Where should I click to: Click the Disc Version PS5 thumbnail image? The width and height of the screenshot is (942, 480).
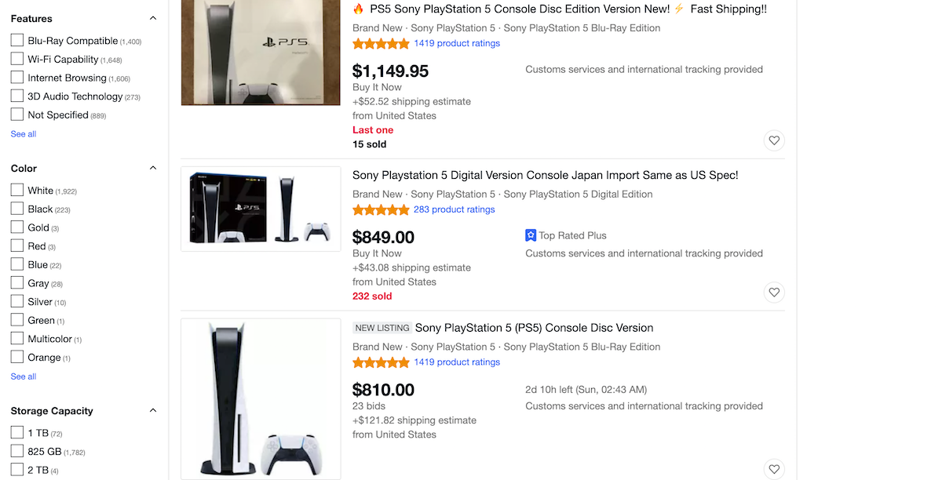tap(261, 398)
